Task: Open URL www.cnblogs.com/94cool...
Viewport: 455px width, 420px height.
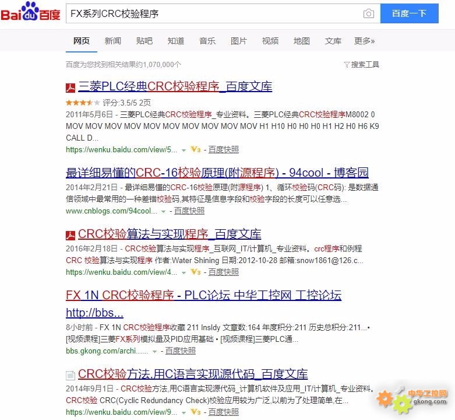Action: pyautogui.click(x=111, y=211)
